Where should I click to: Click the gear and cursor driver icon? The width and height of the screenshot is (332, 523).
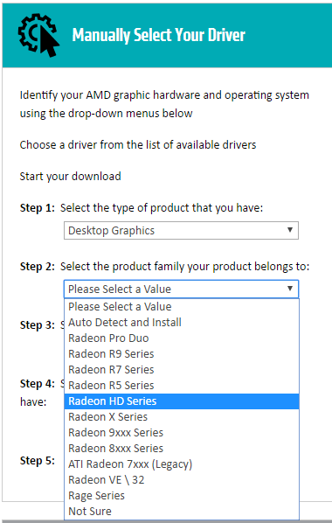pyautogui.click(x=38, y=35)
